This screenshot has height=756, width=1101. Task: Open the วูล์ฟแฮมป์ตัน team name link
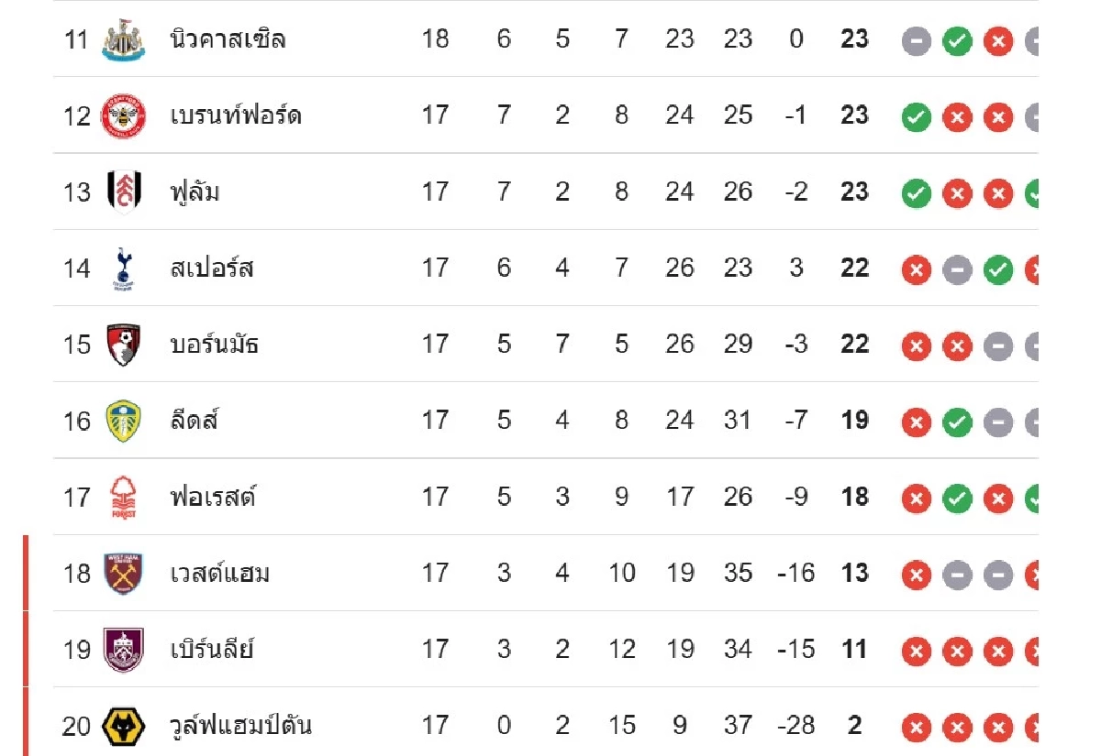(241, 726)
